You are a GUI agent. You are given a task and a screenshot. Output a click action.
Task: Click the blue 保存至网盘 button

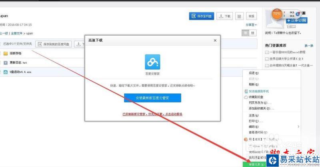[x=202, y=16]
